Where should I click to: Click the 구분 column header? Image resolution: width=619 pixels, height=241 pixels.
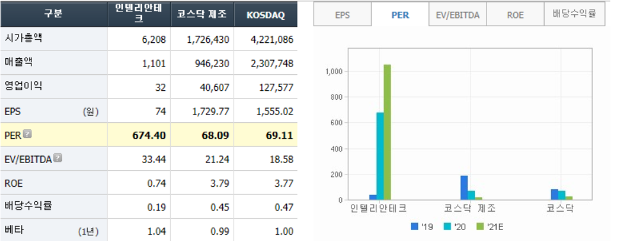click(x=54, y=13)
